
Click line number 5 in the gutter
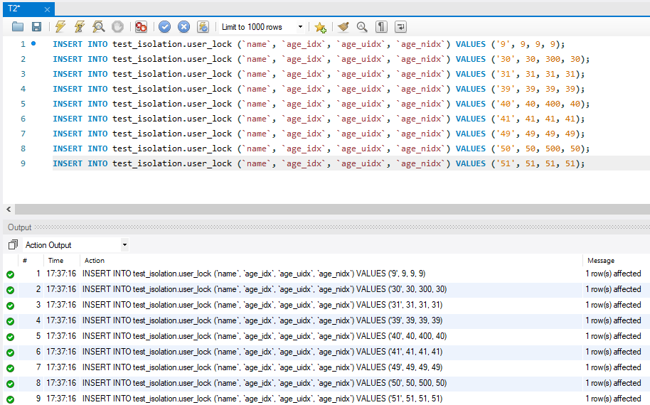click(23, 104)
